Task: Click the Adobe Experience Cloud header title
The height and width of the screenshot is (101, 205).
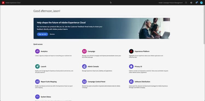Action: coord(13,3)
